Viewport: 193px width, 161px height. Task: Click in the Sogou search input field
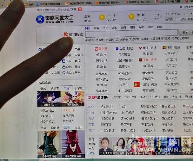[131, 34]
